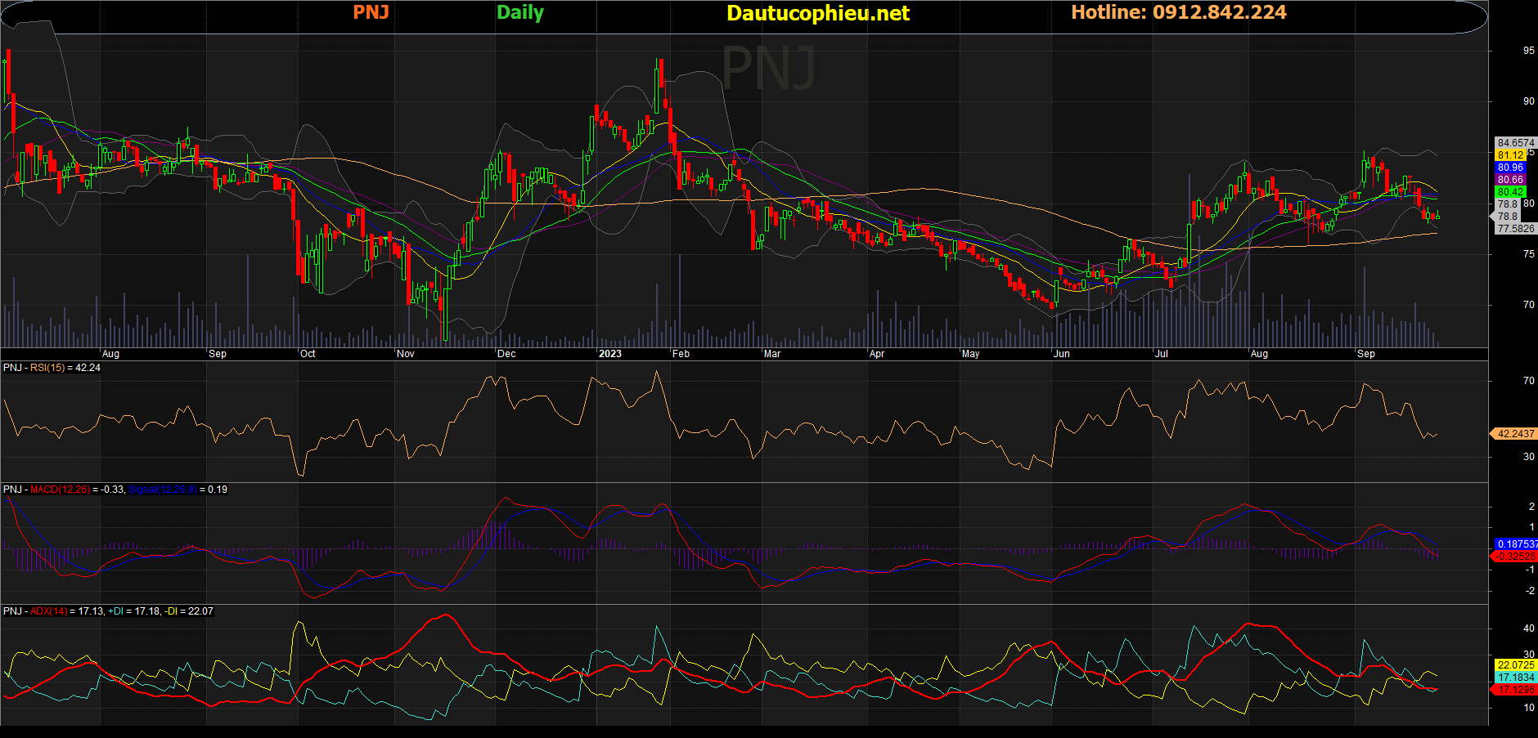Select the Jun marker on time axis
This screenshot has height=738, width=1538.
click(1061, 354)
